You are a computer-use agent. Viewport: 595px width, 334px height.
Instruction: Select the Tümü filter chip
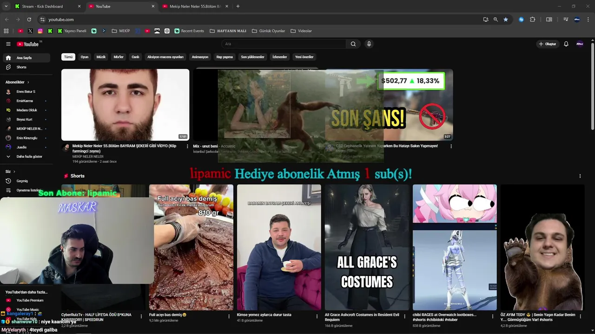68,57
